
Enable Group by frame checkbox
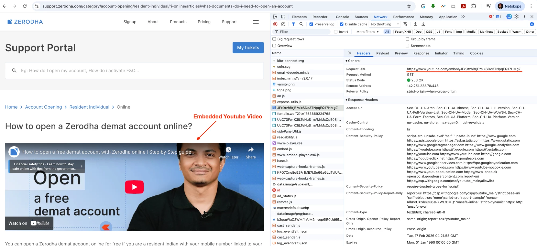click(408, 39)
